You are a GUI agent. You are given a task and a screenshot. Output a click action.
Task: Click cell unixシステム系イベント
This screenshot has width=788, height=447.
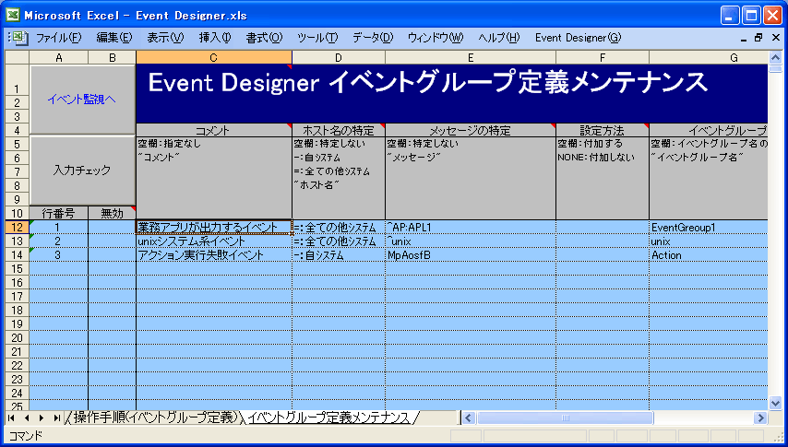click(213, 241)
